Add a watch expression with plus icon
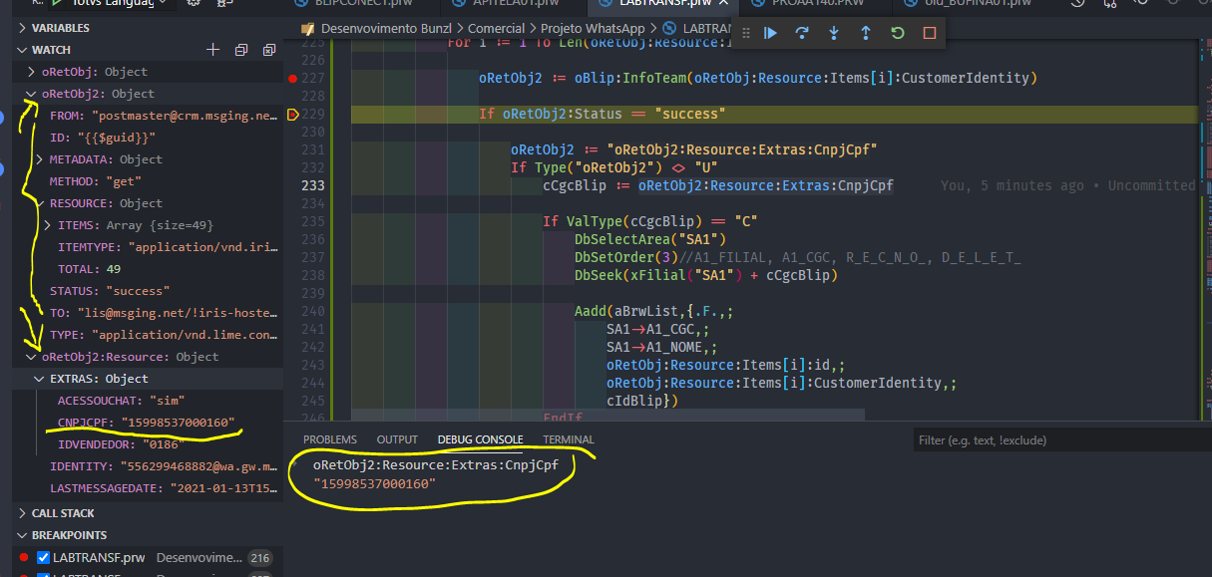 [212, 50]
